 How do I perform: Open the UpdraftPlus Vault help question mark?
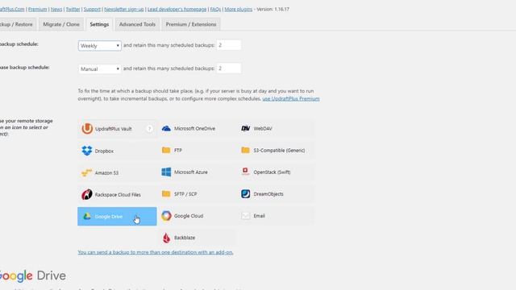pos(149,129)
